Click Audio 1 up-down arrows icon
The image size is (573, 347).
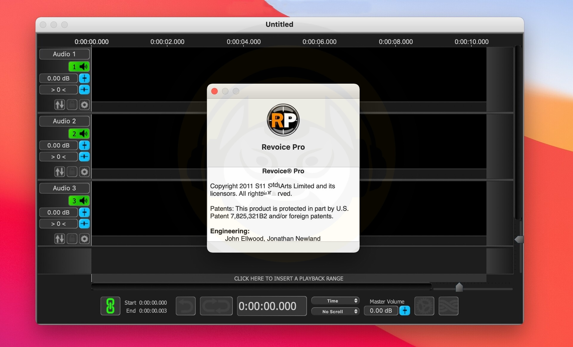click(60, 105)
